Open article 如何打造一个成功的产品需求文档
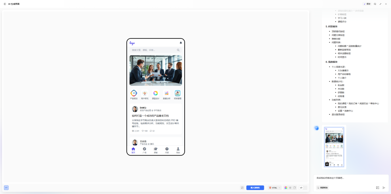The image size is (391, 194). point(150,116)
